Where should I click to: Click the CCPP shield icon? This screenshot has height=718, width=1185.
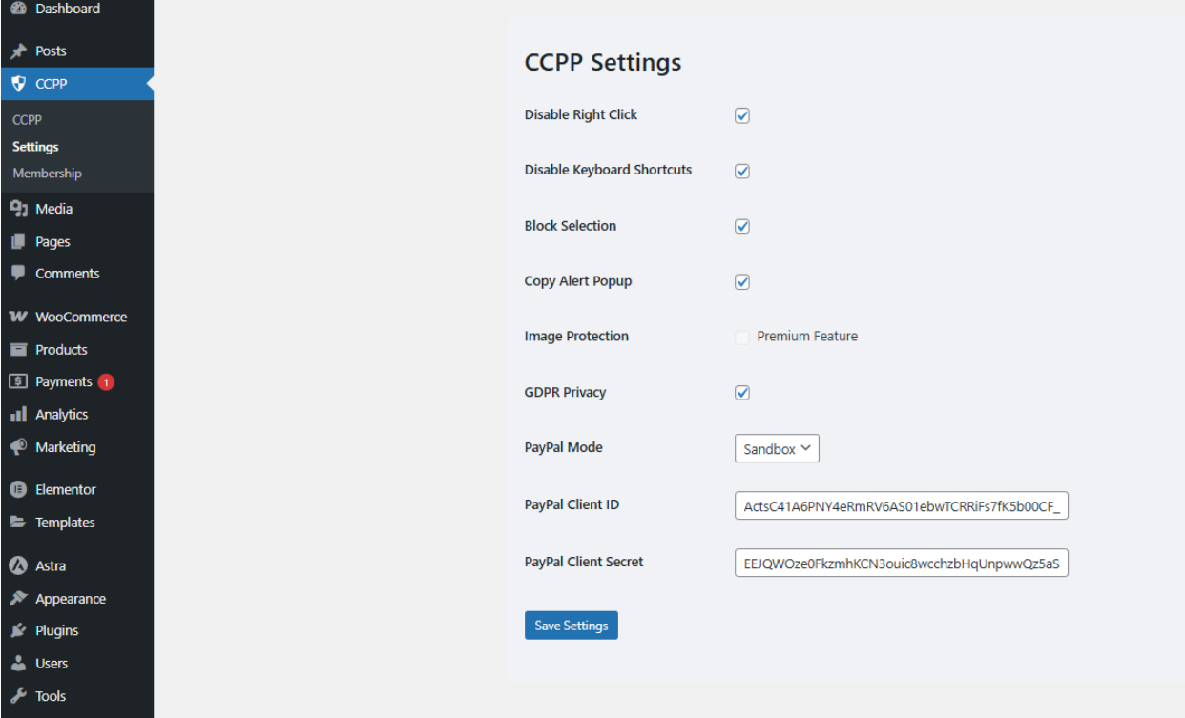tap(18, 84)
